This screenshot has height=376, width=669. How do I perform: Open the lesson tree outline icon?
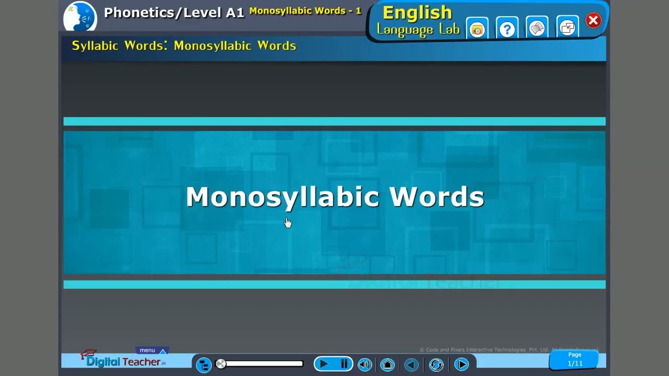click(x=203, y=365)
